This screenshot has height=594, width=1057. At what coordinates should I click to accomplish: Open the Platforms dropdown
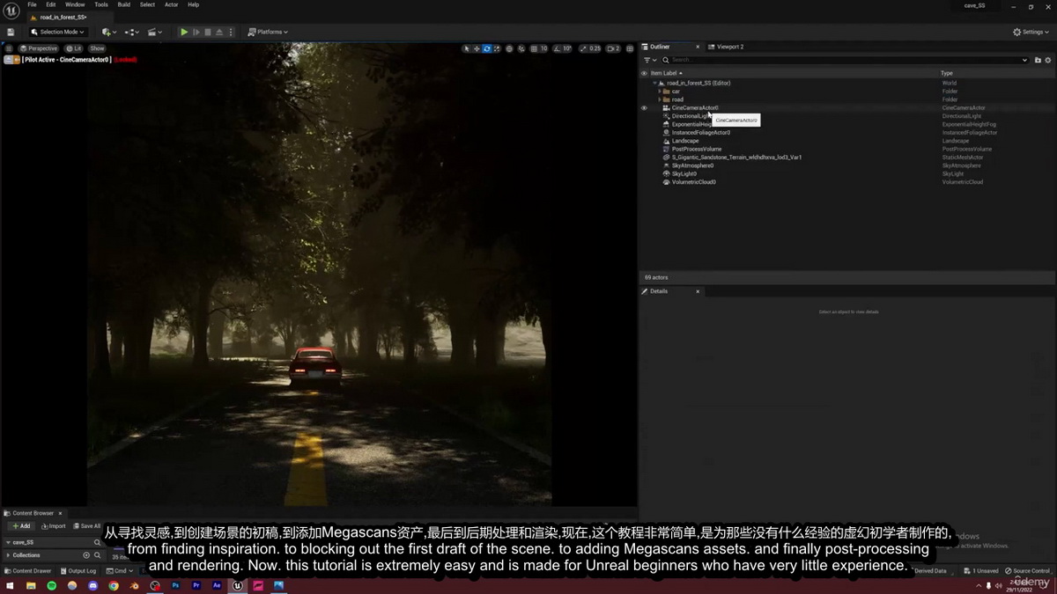[268, 32]
